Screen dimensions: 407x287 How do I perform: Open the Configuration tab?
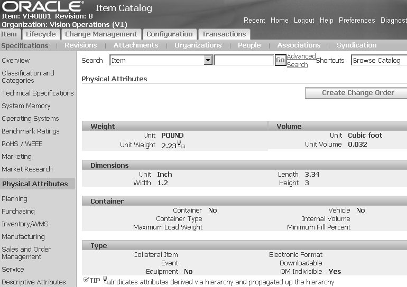pyautogui.click(x=170, y=34)
